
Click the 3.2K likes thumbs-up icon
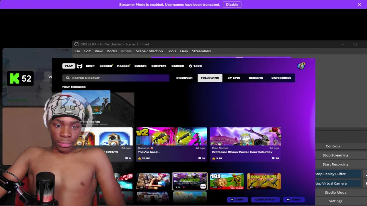pos(214,158)
